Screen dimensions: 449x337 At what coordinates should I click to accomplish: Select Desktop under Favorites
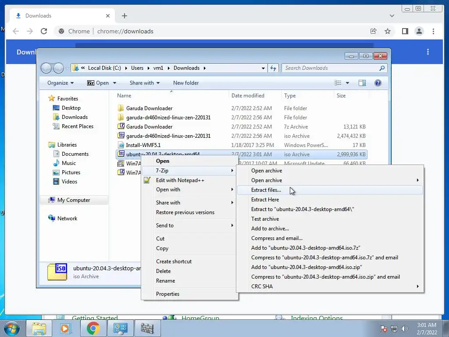click(71, 108)
